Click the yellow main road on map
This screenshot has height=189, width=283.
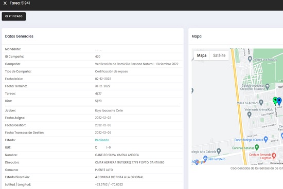[239, 106]
